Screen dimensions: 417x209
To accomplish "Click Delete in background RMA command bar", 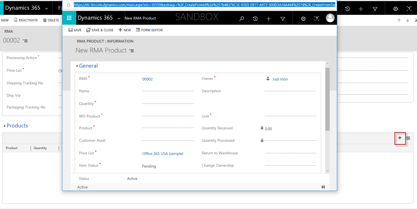I will point(51,20).
